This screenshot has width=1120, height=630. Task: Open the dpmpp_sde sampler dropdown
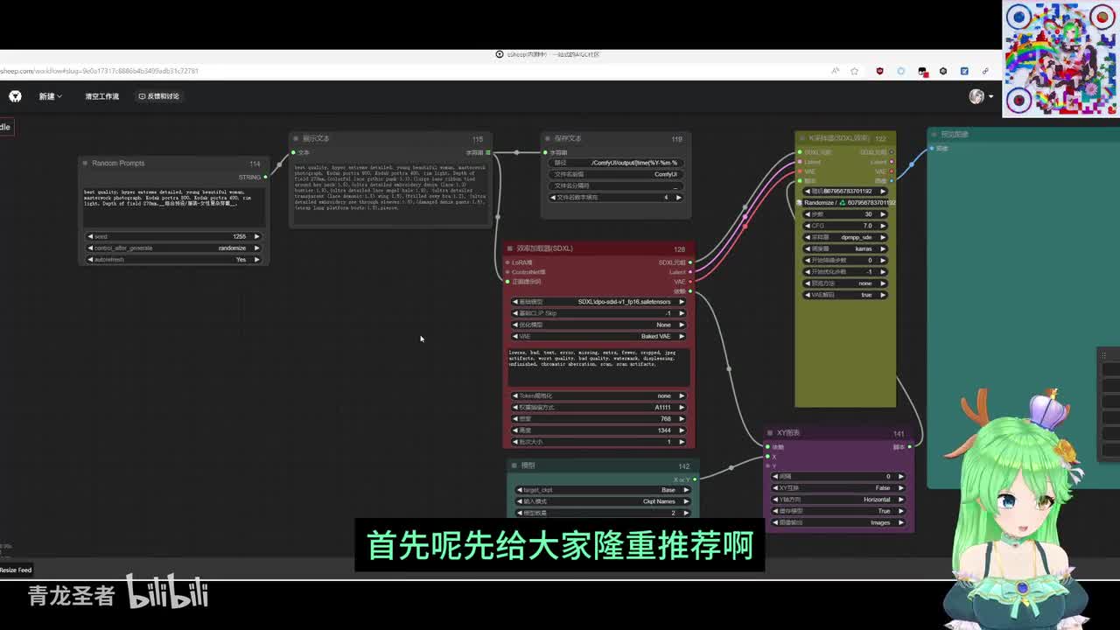point(844,237)
